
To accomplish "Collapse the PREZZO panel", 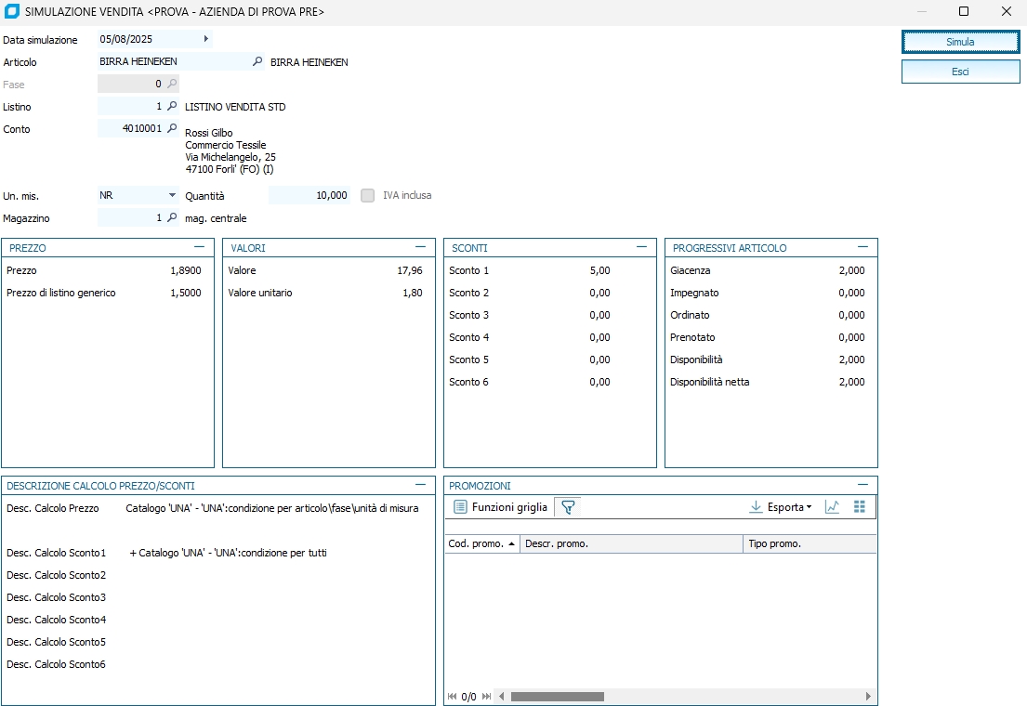I will point(199,247).
